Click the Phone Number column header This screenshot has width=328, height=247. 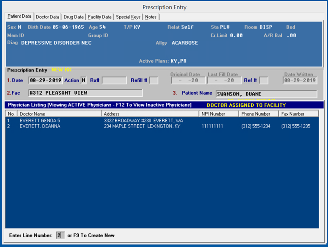258,114
